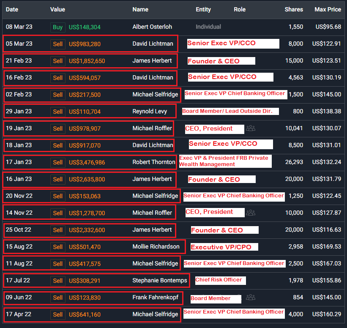Image resolution: width=347 pixels, height=328 pixels.
Task: Select the name Reynold Levy
Action: [150, 111]
